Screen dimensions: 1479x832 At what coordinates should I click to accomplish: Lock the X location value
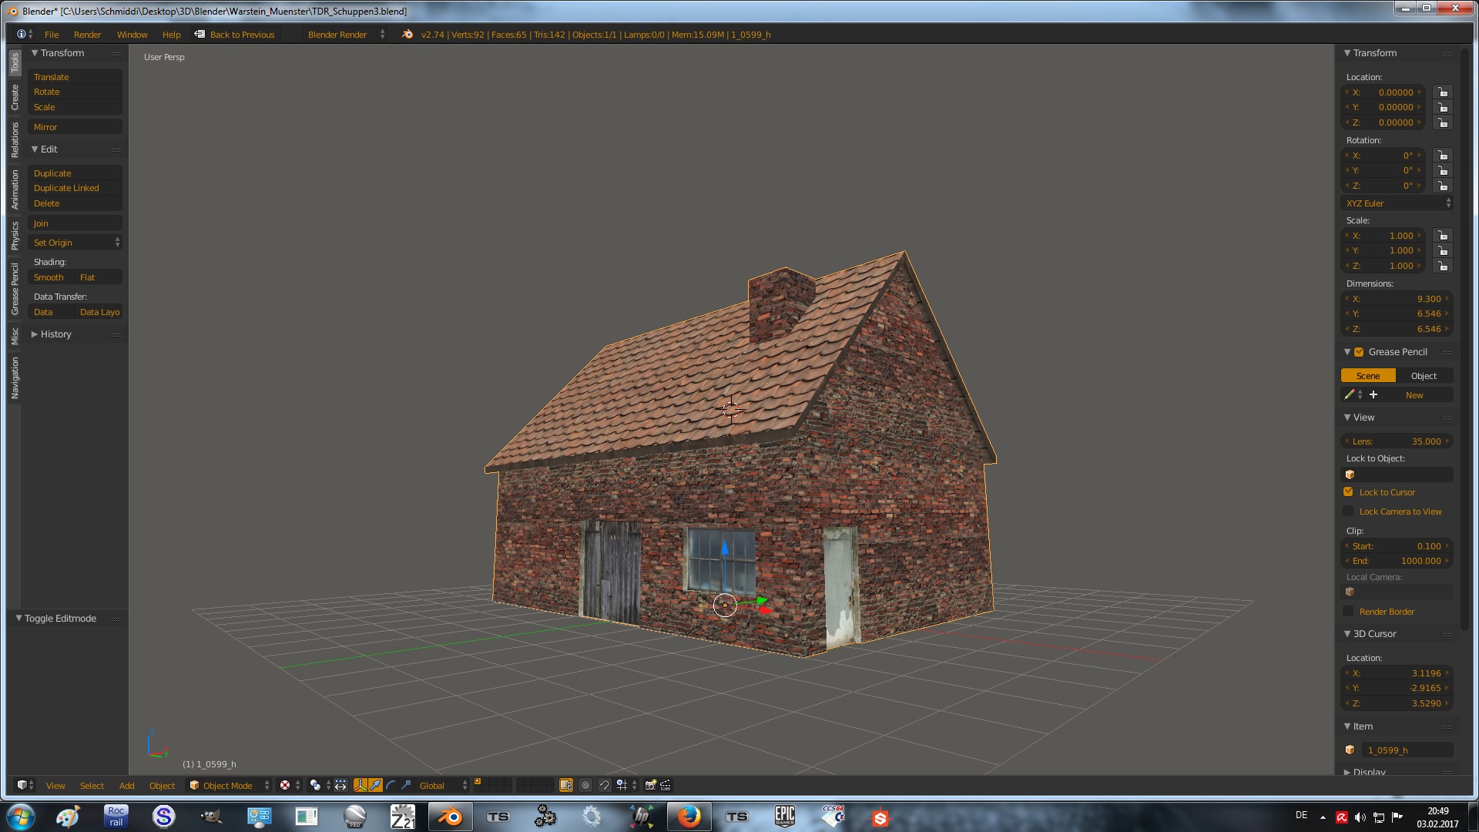[x=1442, y=92]
